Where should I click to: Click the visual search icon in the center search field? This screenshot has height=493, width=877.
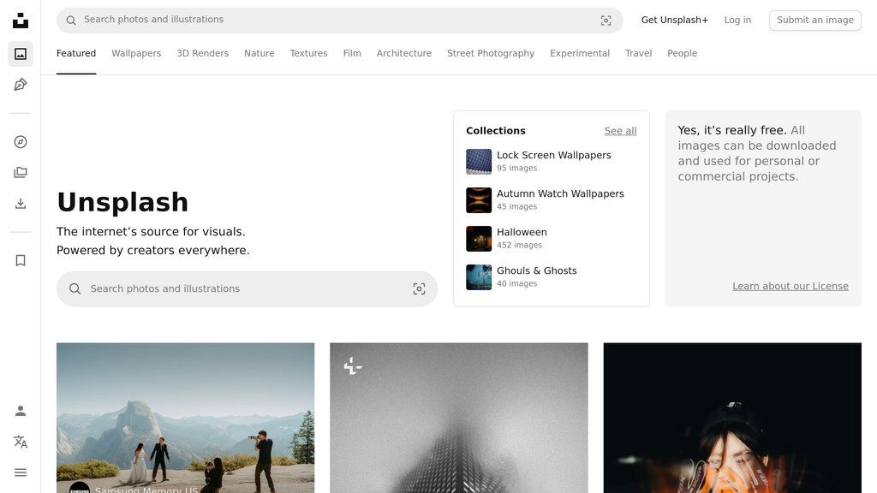[x=419, y=288]
